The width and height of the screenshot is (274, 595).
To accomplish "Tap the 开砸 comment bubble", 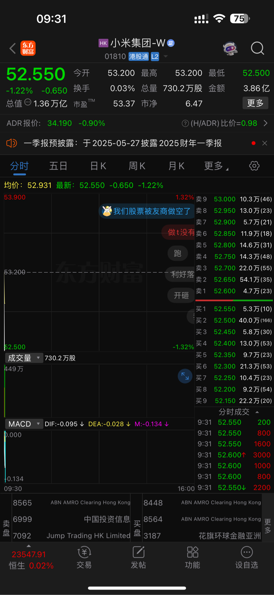I will click(181, 296).
